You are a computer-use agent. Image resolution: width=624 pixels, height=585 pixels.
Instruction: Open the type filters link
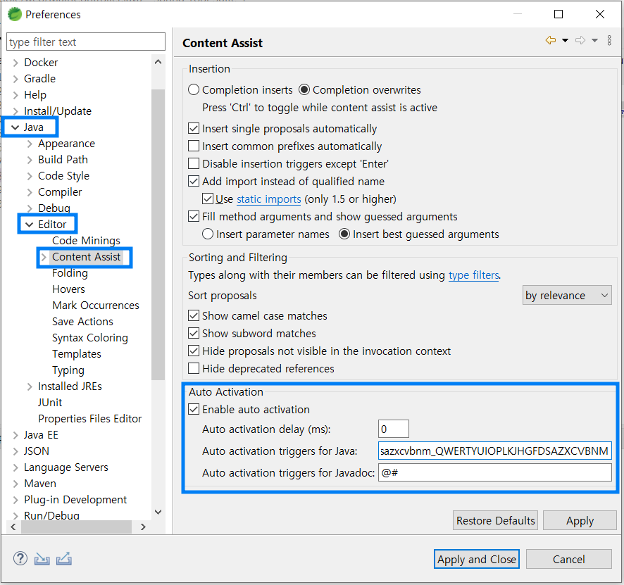pyautogui.click(x=473, y=275)
